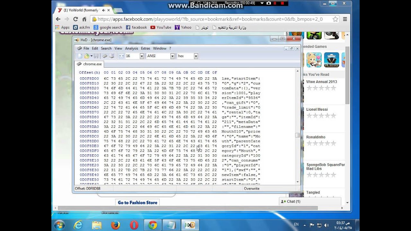Click the tab audio speaker indicator
This screenshot has height=231, width=411.
click(103, 10)
